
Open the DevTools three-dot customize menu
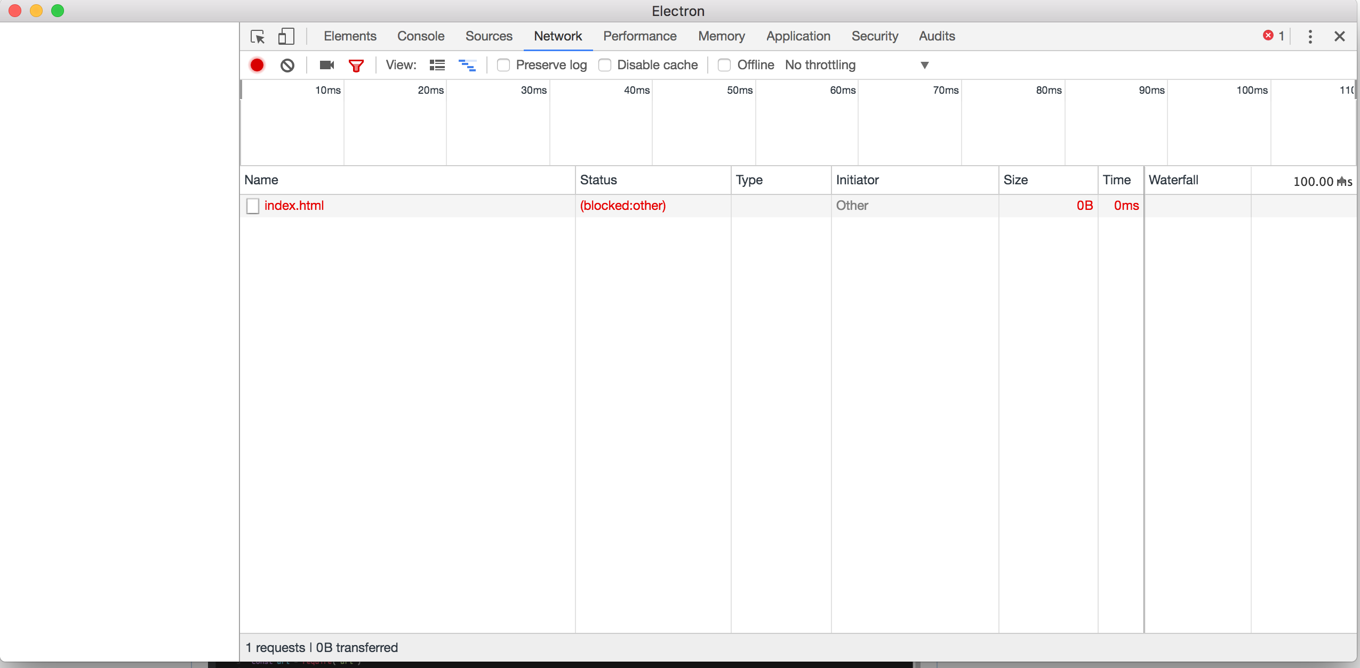click(1310, 36)
